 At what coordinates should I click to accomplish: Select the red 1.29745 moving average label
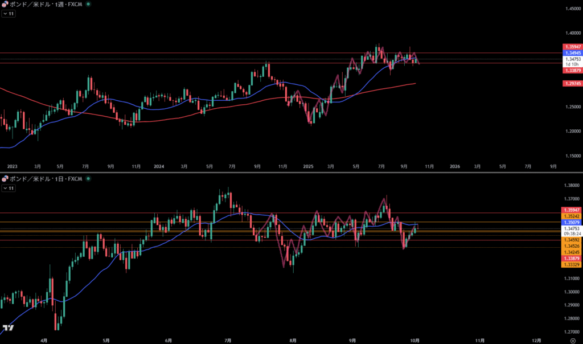(x=572, y=84)
